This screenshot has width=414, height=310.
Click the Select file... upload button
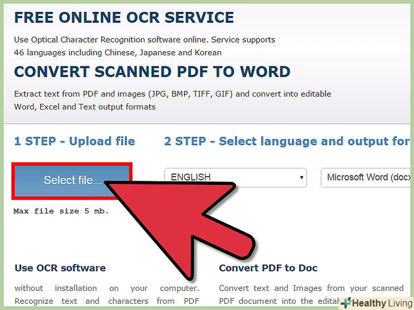click(x=72, y=181)
